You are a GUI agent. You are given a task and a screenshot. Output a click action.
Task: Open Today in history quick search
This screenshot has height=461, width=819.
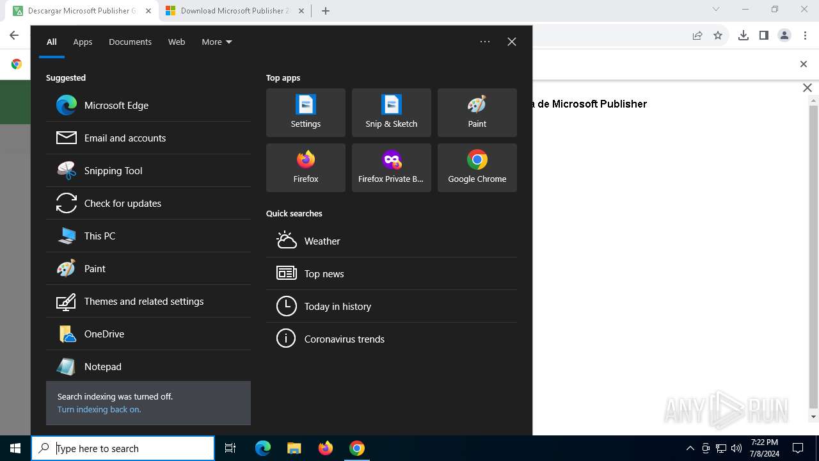(392, 306)
